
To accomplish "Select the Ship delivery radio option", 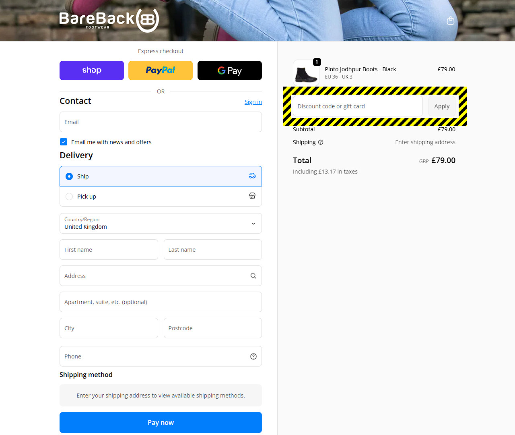I will pyautogui.click(x=69, y=176).
